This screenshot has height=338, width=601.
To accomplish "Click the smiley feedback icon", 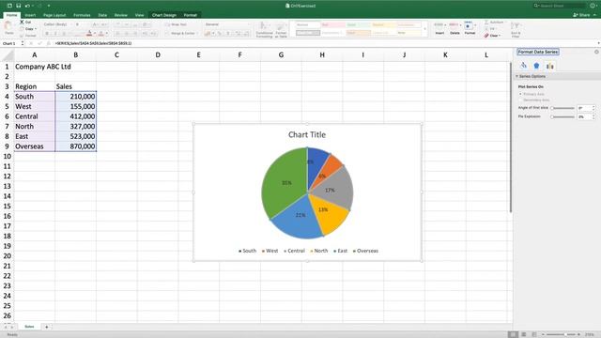I will pos(593,6).
